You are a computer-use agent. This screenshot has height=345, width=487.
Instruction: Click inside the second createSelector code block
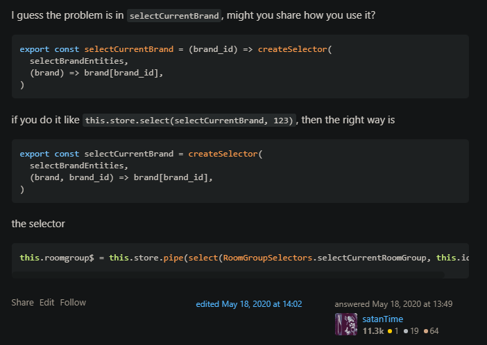pyautogui.click(x=240, y=171)
